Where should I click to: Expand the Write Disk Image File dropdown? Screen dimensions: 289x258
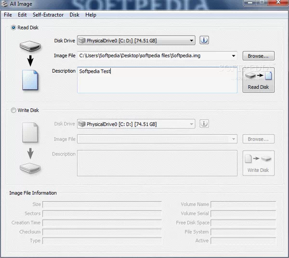[x=233, y=139]
